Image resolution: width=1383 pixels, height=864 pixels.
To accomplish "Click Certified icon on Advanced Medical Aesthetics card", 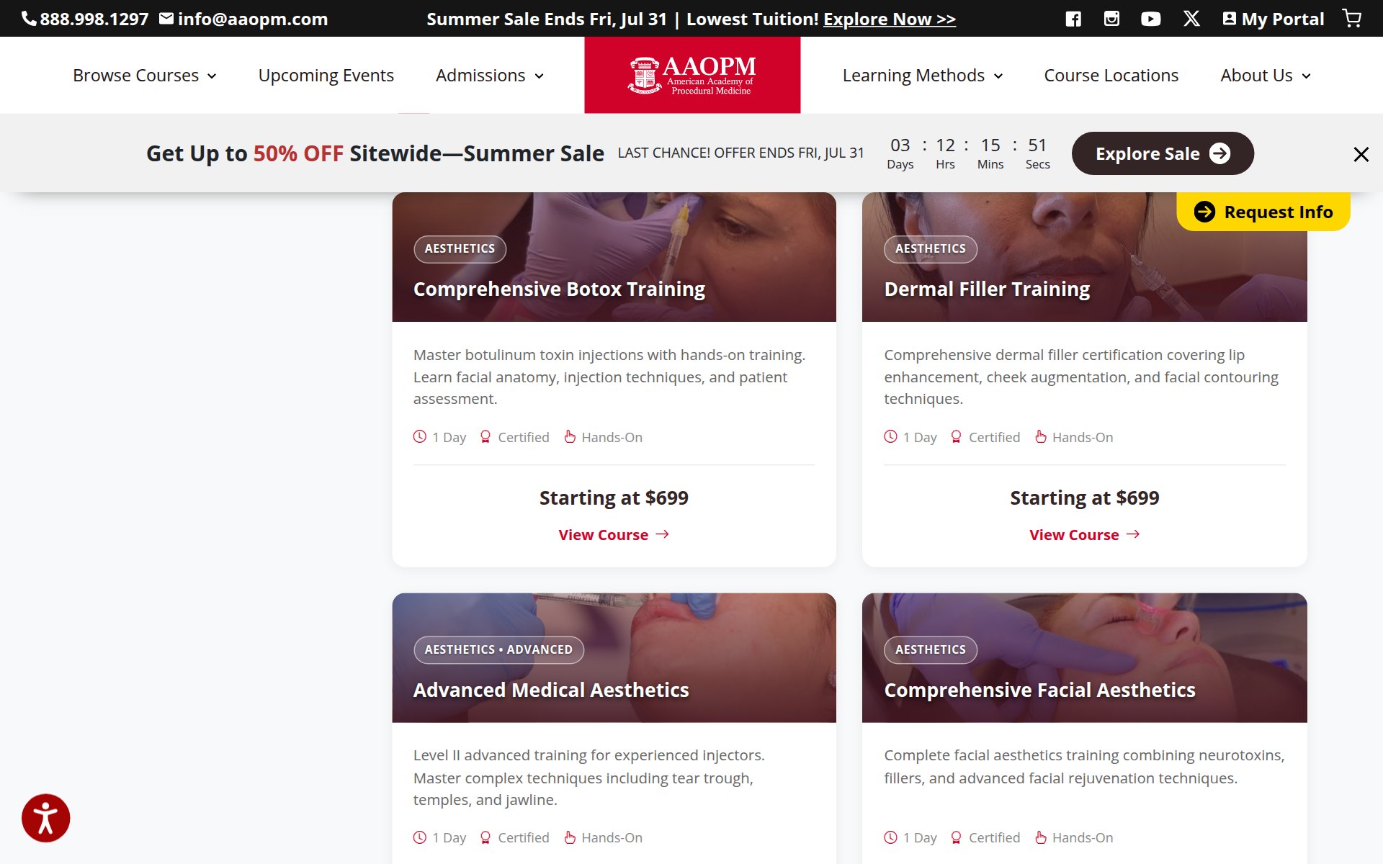I will point(485,837).
